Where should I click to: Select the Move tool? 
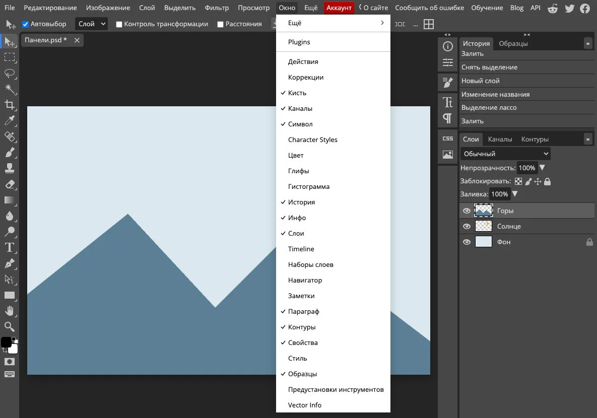tap(10, 41)
